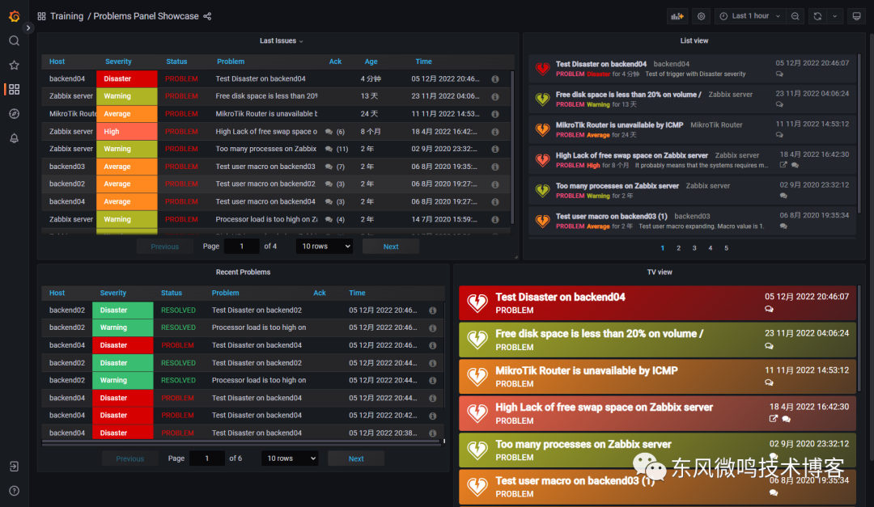Image resolution: width=874 pixels, height=507 pixels.
Task: Sort Last Issues by Host column
Action: 57,61
